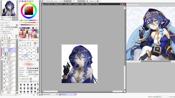Expand the Layer Effect section
175x98 pixels.
click(x=1, y=23)
